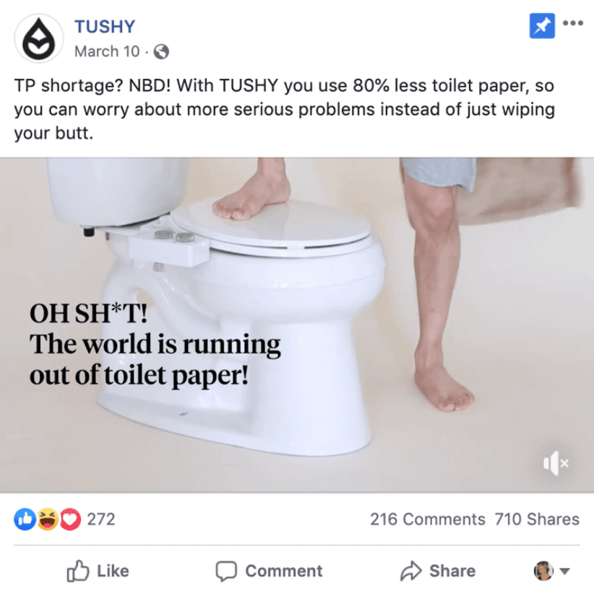The width and height of the screenshot is (594, 597).
Task: Click the Comment button
Action: (x=269, y=571)
